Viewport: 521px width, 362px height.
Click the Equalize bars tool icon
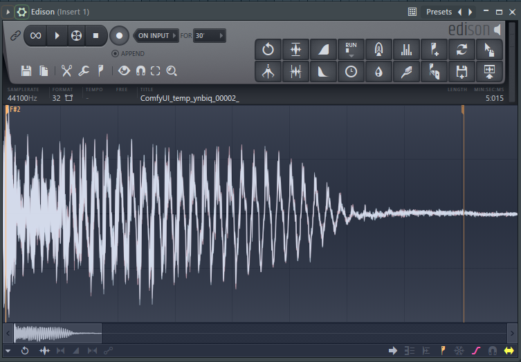coord(407,49)
